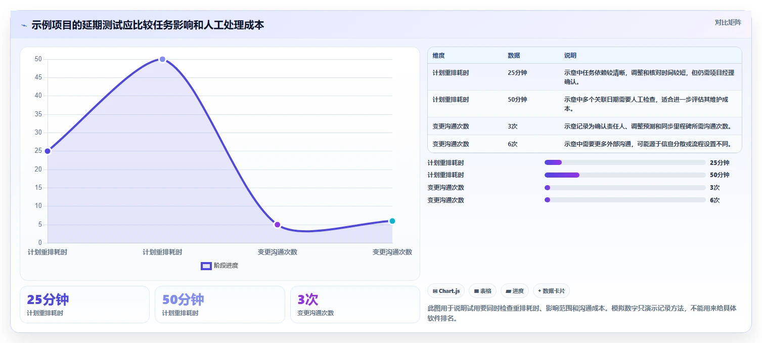Click the 数据卡片 tag chip
This screenshot has height=343, width=762.
tap(552, 291)
